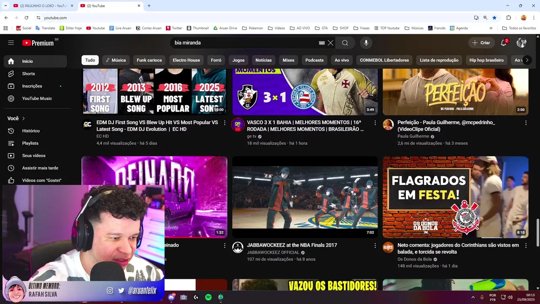The image size is (540, 304).
Task: Open the TOP Youtube bookmarks folder
Action: pos(386,28)
